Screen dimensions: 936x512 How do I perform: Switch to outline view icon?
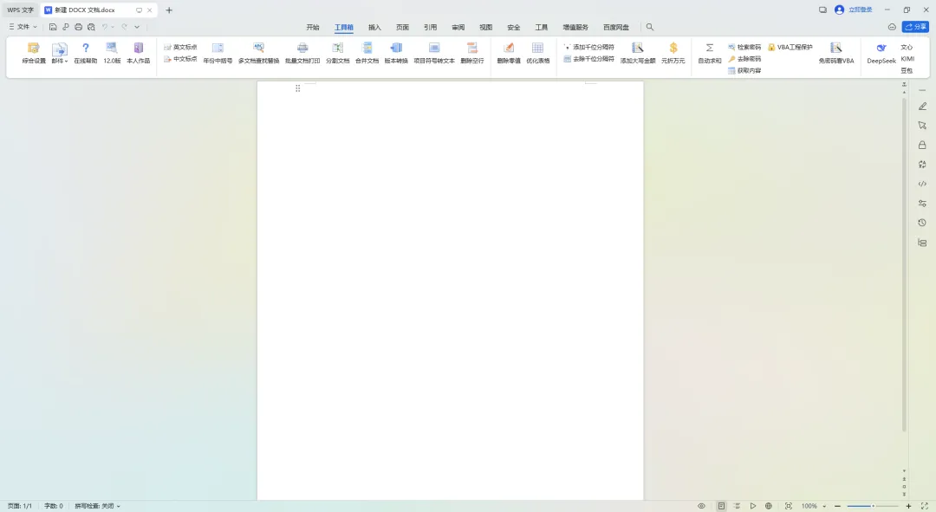[x=738, y=506]
